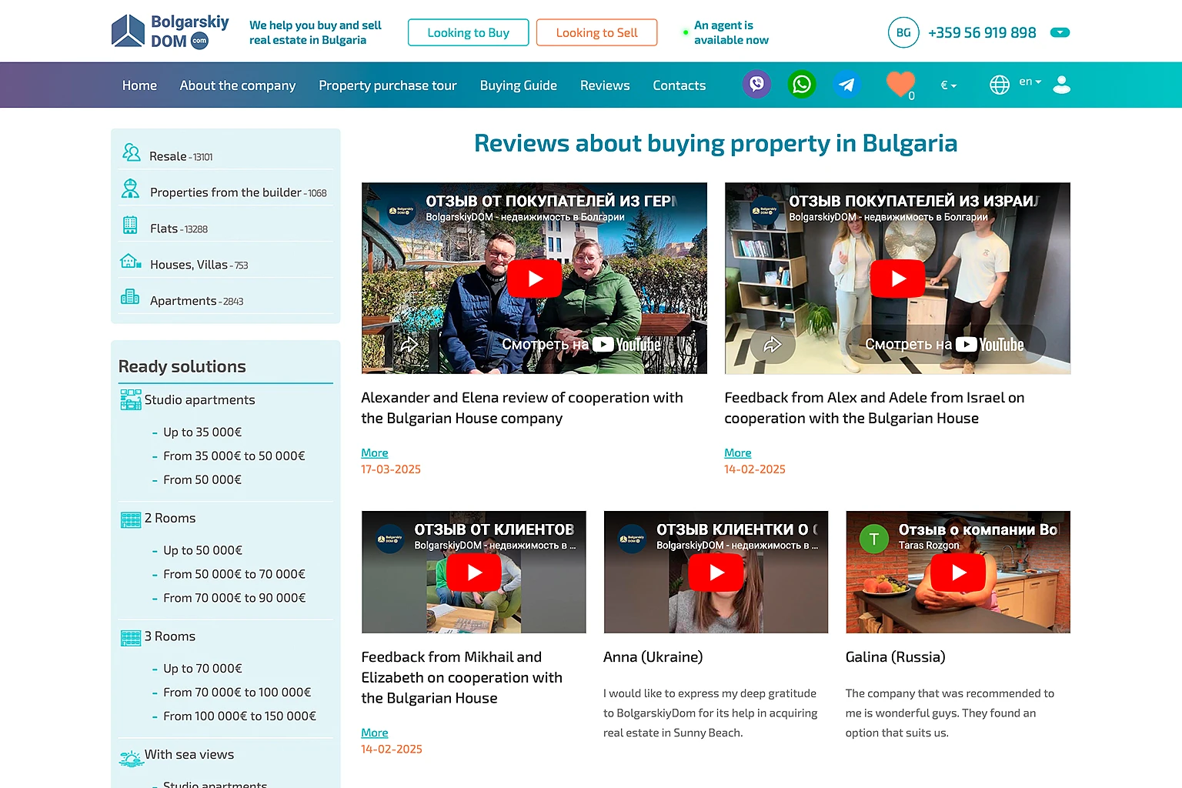The height and width of the screenshot is (788, 1182).
Task: Call the +359 56 919 898 number
Action: (x=982, y=32)
